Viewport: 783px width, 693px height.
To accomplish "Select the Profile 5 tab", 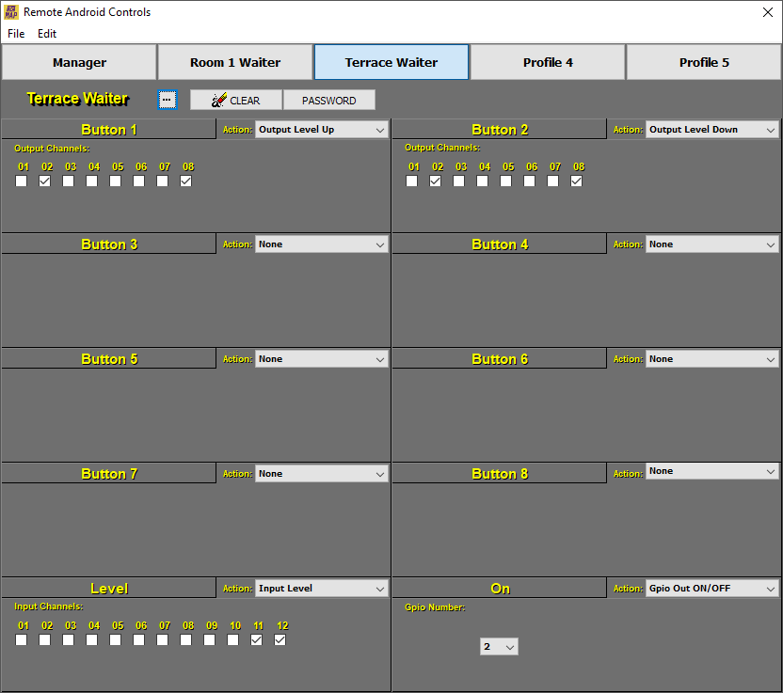I will pyautogui.click(x=703, y=62).
